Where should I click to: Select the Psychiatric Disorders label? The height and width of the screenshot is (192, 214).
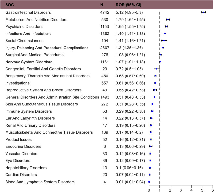24,26
